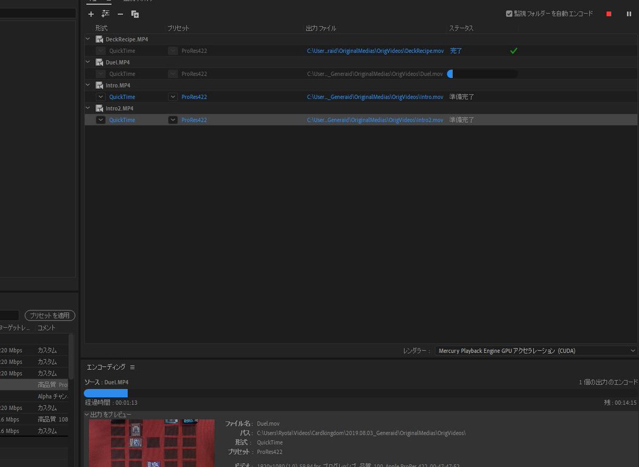The image size is (639, 467).
Task: Collapse the Duel.MP4 source row
Action: (x=88, y=62)
